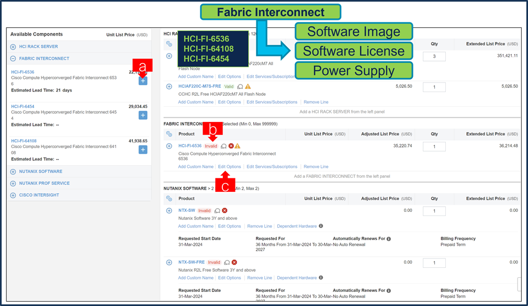Add HCI-FI-6536 with its plus button
The width and height of the screenshot is (528, 306).
143,81
